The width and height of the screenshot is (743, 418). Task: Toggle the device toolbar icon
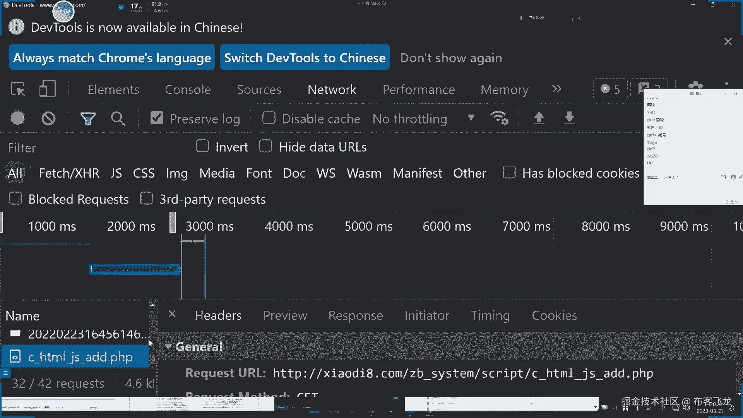(x=47, y=89)
